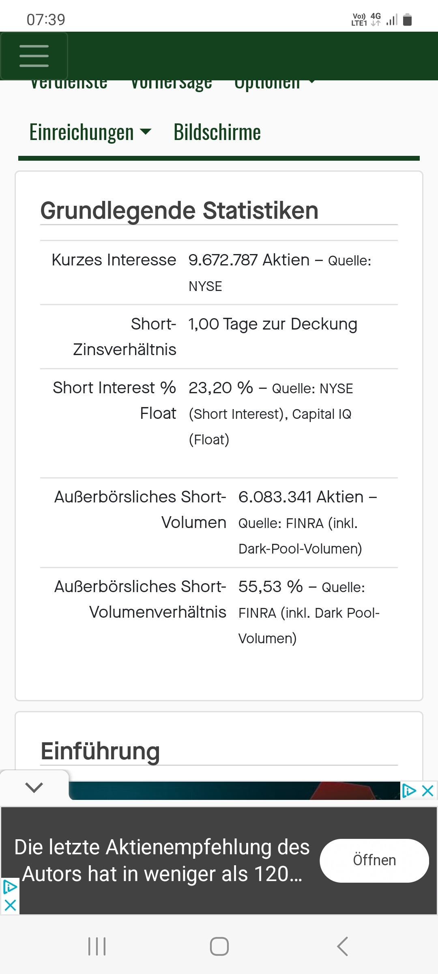Open the Bildschirme tab
Screen dimensions: 438x974
(x=217, y=132)
